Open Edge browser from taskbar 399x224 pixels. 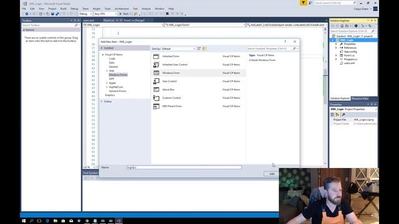(x=47, y=221)
